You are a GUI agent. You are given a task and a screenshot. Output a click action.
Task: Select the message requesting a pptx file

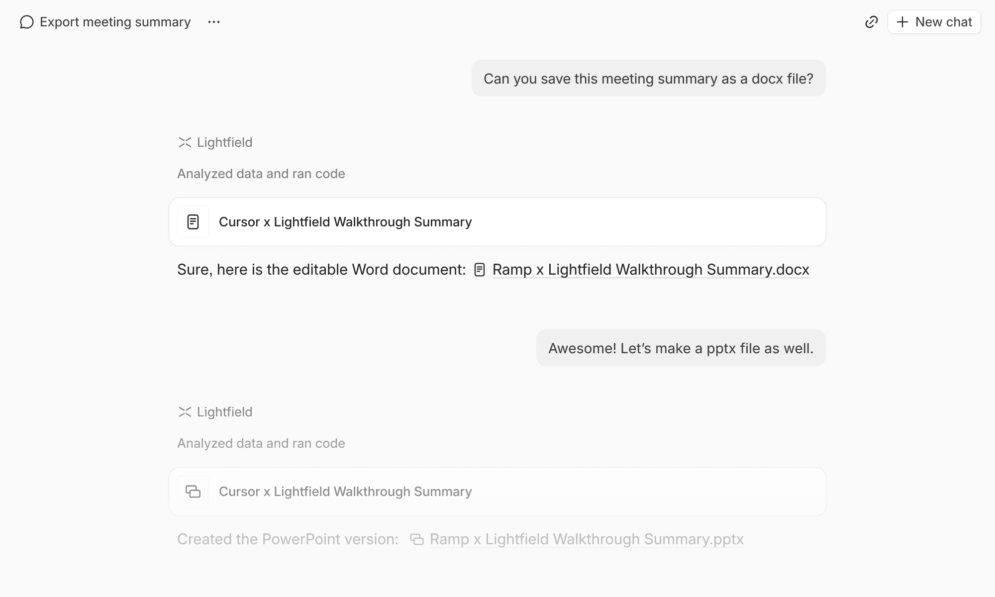click(681, 348)
